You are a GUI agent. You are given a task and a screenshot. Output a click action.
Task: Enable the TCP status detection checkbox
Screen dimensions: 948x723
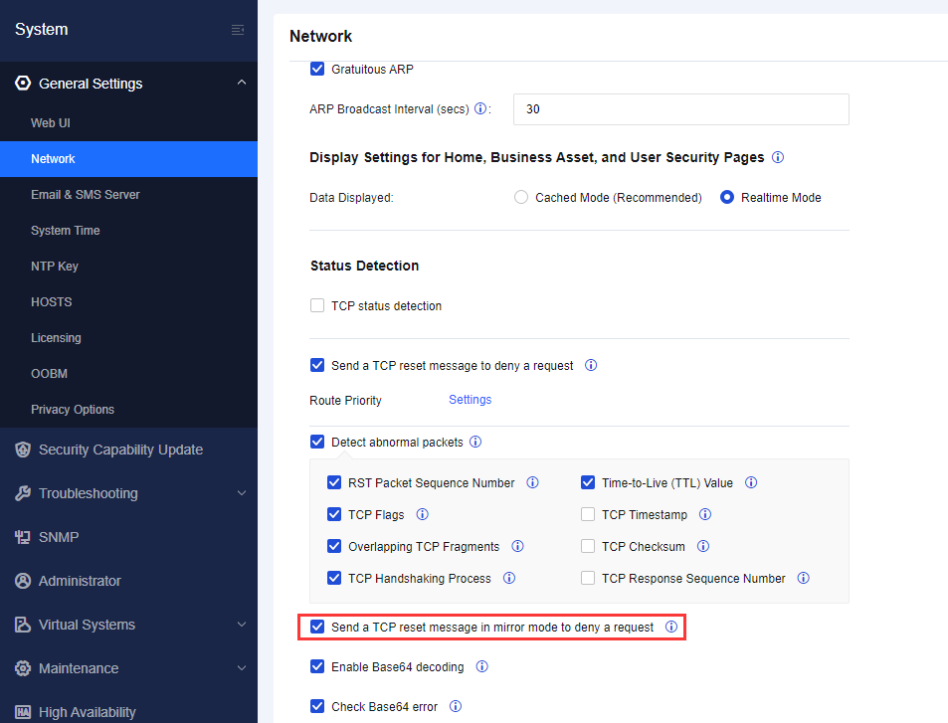pos(317,306)
